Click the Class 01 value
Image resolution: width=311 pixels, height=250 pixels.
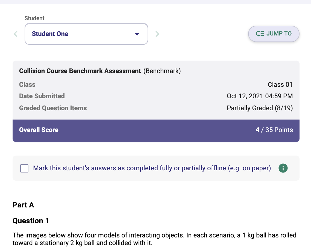click(280, 85)
